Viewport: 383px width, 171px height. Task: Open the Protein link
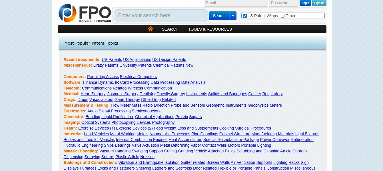(x=182, y=117)
